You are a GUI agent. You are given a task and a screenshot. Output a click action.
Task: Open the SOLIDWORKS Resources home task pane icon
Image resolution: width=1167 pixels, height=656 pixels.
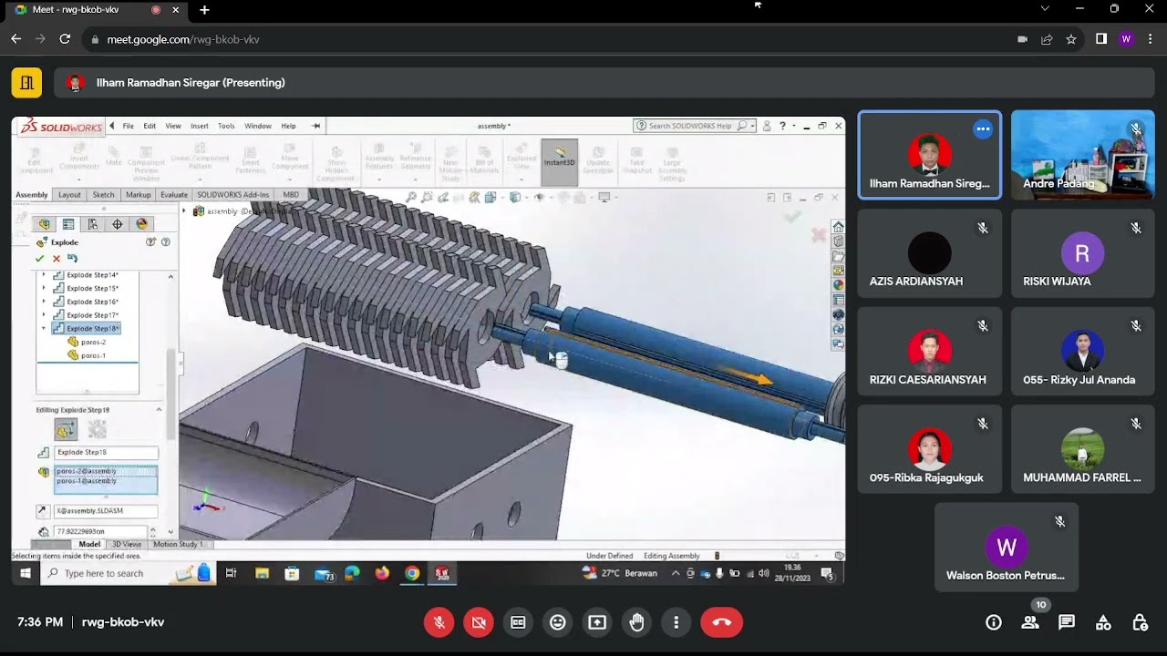[x=838, y=227]
